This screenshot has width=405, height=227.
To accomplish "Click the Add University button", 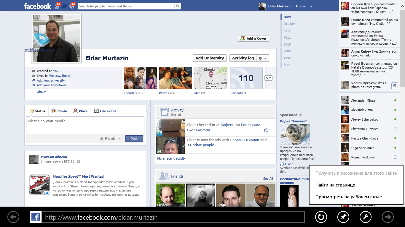I will [210, 58].
